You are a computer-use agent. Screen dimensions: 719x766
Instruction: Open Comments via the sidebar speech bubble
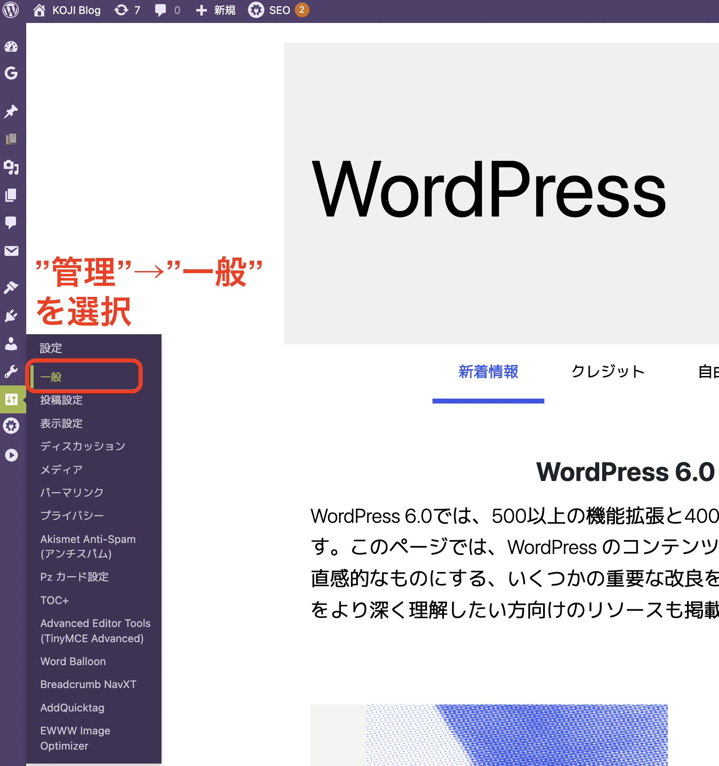point(11,223)
